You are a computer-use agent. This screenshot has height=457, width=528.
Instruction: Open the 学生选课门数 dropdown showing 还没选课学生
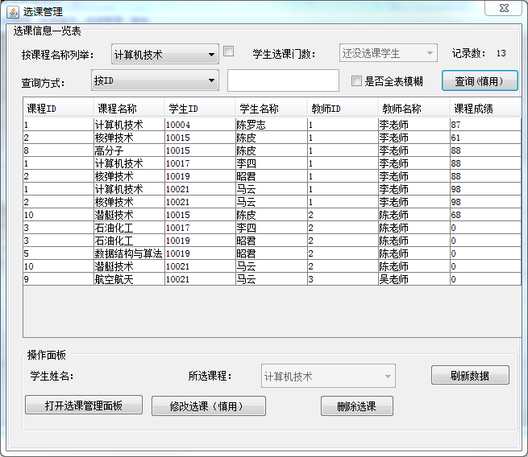[389, 53]
